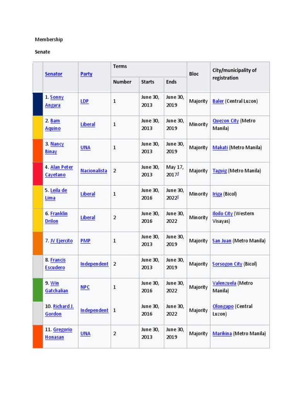
Task: Follow the Sorsogon City link
Action: coord(227,264)
